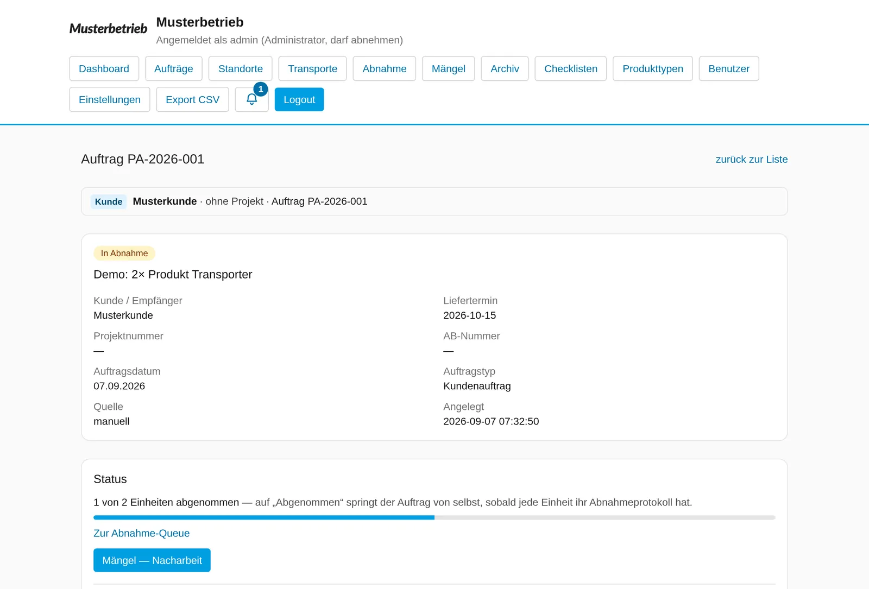
Task: Click Angelegt timestamp 2026-09-07 07:32:50
Action: click(x=491, y=421)
